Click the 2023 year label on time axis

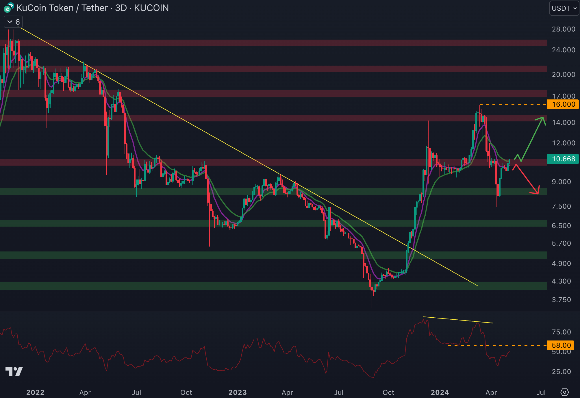click(x=238, y=392)
